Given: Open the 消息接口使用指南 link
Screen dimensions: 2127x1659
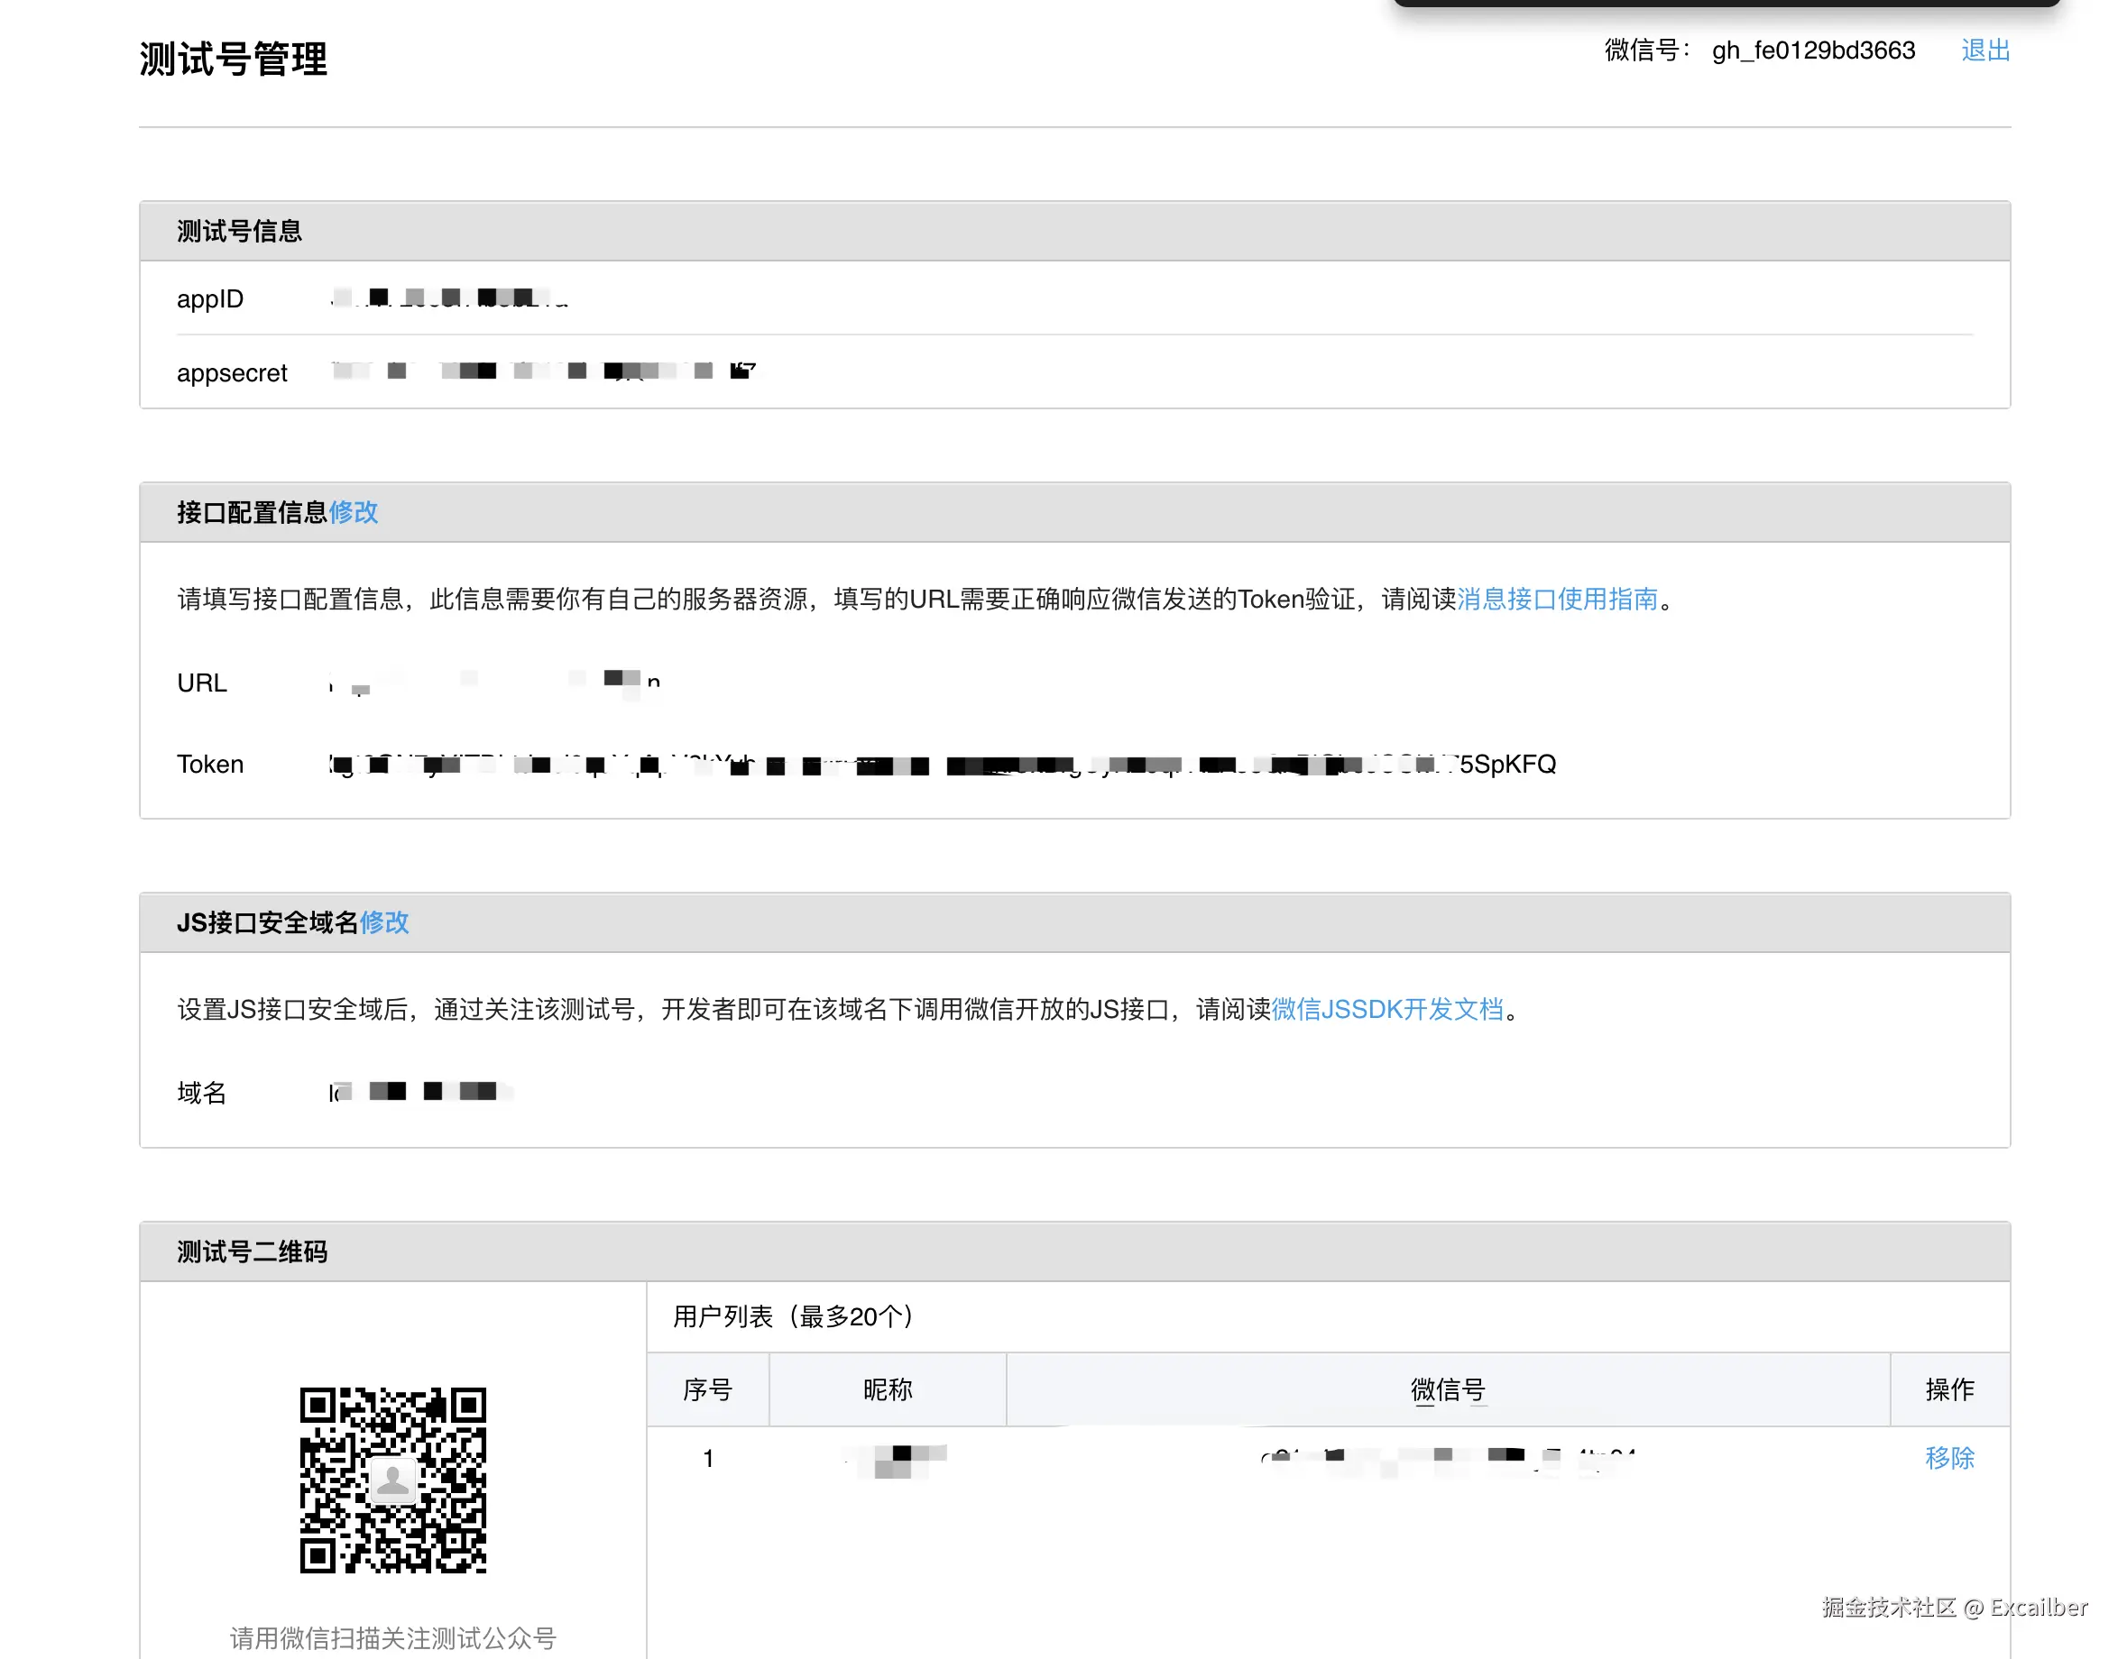Looking at the screenshot, I should (1557, 599).
